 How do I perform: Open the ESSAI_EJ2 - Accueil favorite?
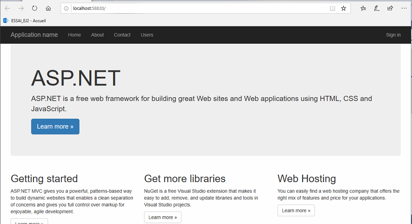[24, 21]
